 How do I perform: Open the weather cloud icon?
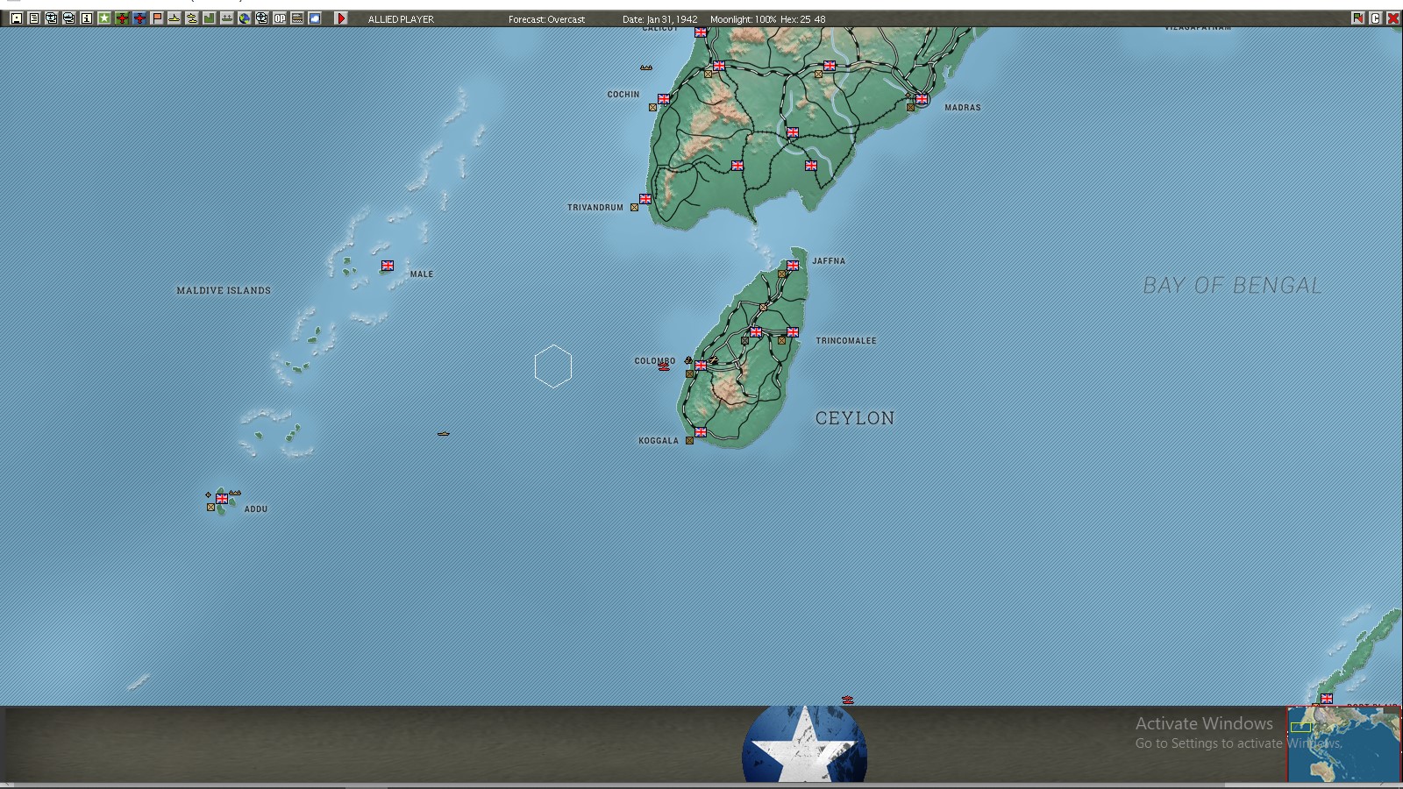[x=315, y=18]
